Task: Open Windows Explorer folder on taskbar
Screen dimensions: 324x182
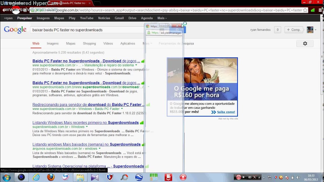Action: coord(80,177)
